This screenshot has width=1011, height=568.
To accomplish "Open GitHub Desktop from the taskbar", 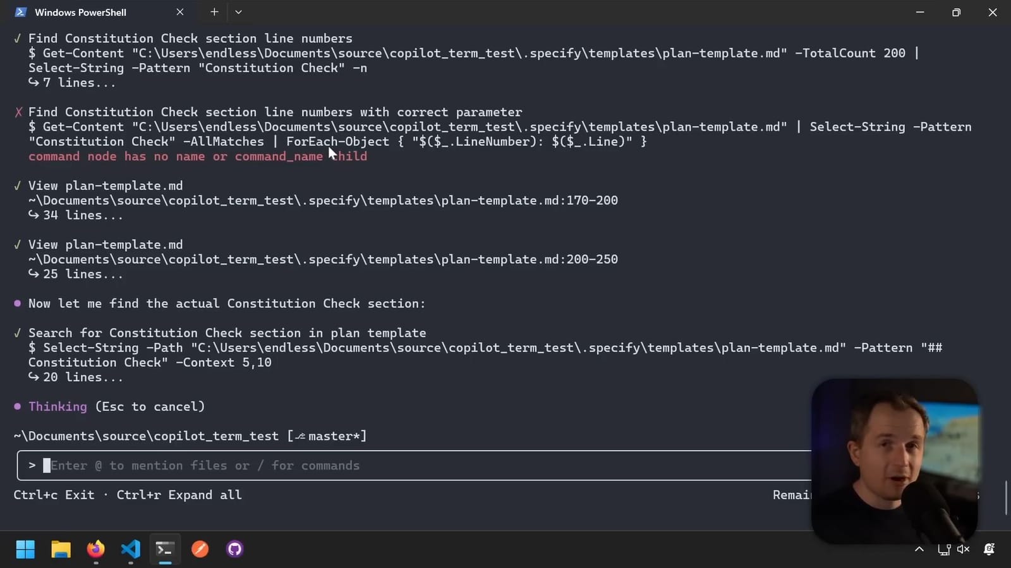I will tap(234, 549).
